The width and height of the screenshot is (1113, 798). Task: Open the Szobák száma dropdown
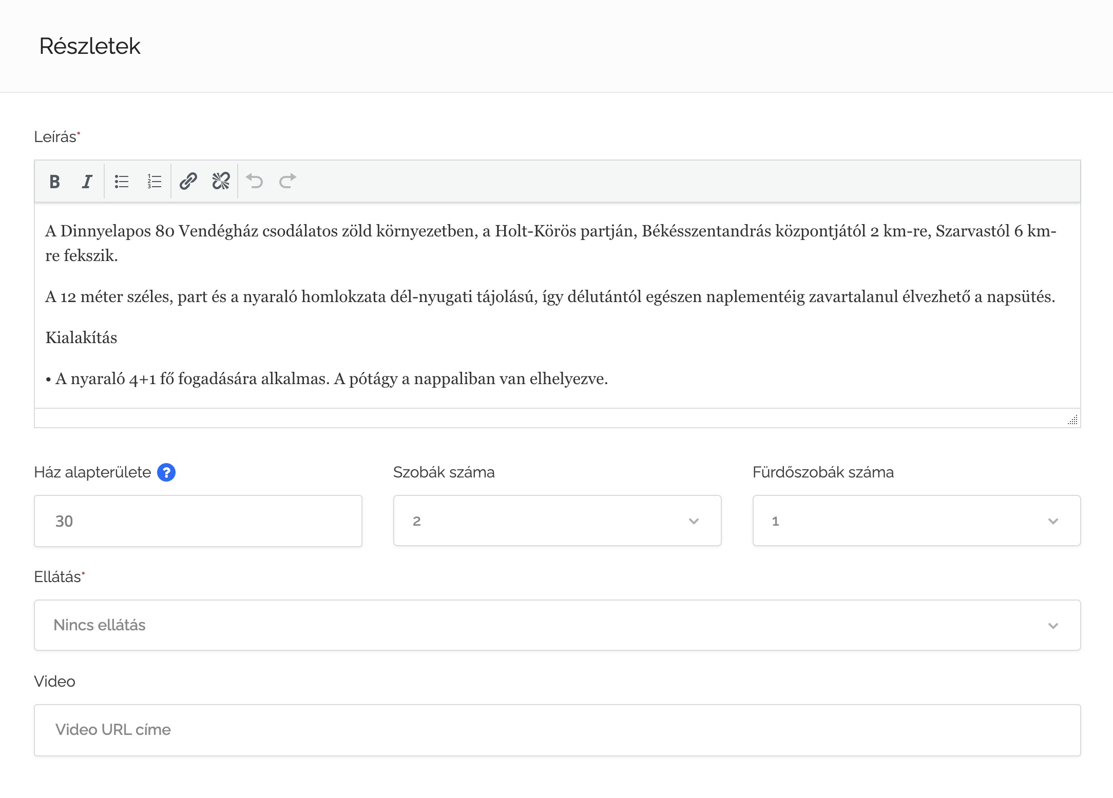click(557, 521)
